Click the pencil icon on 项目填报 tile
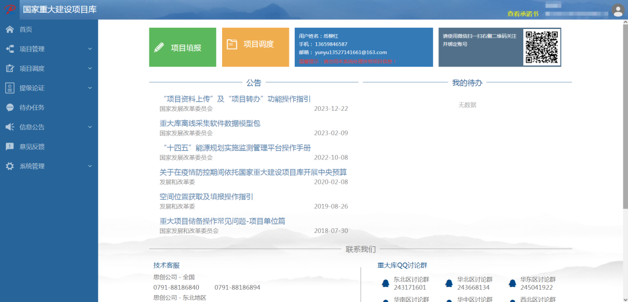 [159, 48]
